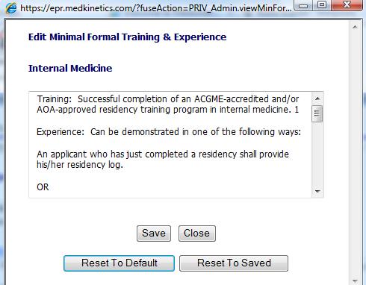Click the page scrollbar down arrow
Image resolution: width=366 pixels, height=285 pixels.
click(355, 281)
